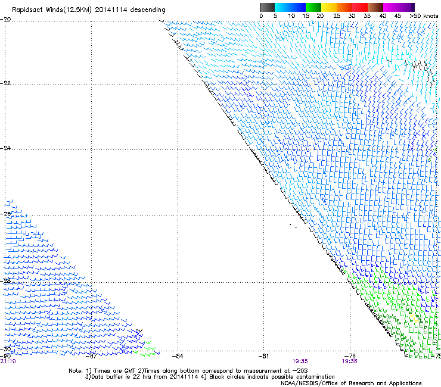Click the '45' legend scale label
This screenshot has width=441, height=387.
tap(397, 16)
